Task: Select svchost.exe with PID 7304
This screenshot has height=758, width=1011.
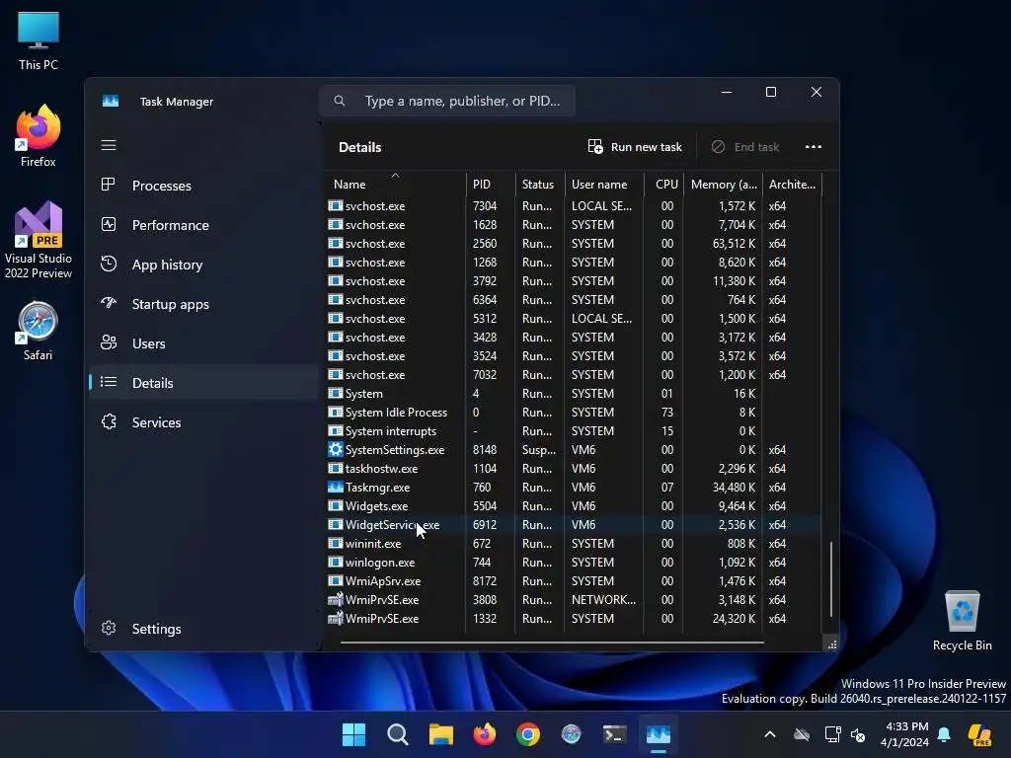Action: pyautogui.click(x=574, y=205)
